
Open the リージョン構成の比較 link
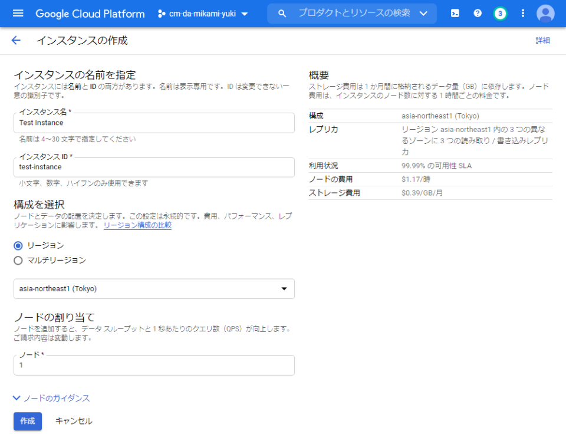pyautogui.click(x=137, y=225)
